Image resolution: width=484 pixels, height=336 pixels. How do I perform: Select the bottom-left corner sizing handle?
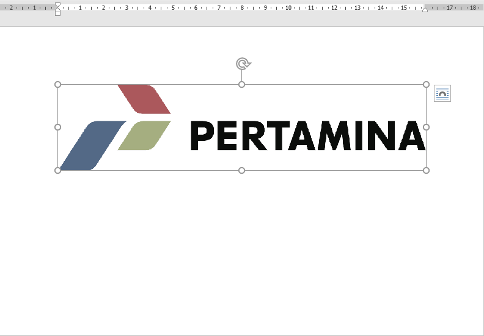tap(57, 170)
